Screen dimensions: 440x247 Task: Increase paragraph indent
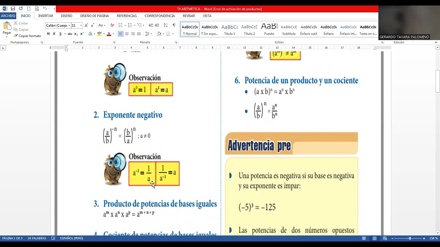157,25
